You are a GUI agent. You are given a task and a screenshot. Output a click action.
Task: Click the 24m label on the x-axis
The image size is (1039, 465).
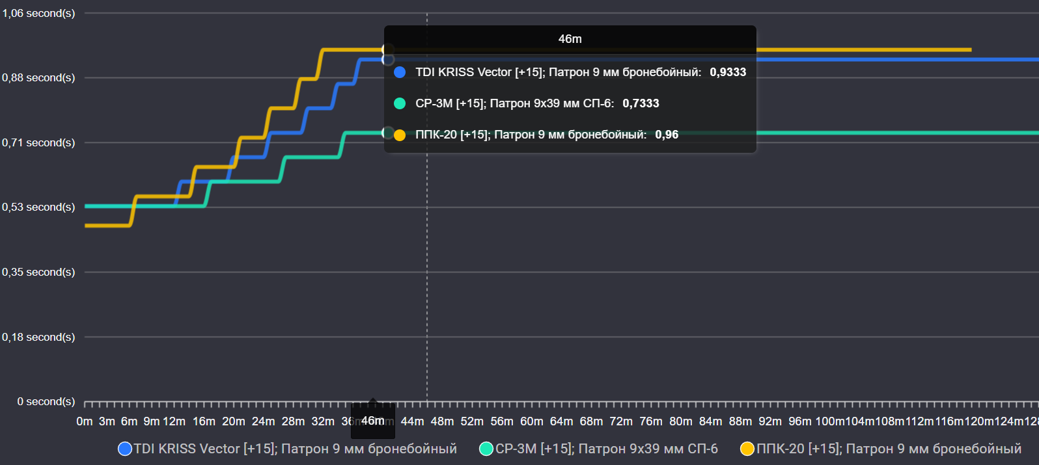264,421
